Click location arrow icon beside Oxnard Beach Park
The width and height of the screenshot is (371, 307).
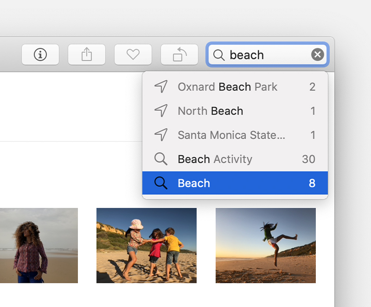tap(161, 86)
